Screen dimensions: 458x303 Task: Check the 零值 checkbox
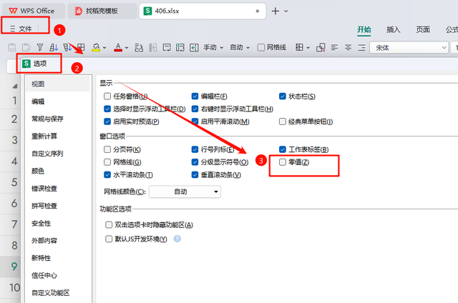(283, 162)
